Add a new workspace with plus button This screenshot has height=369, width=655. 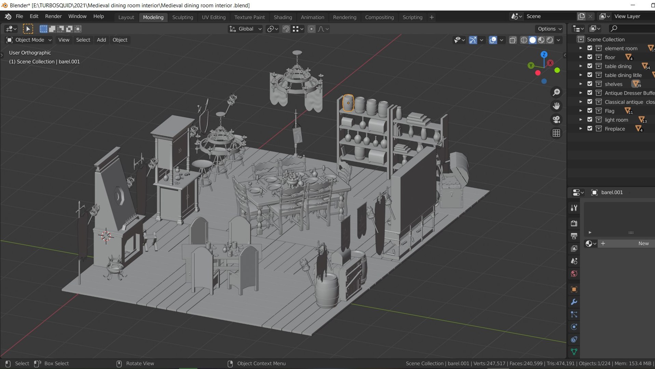click(432, 17)
